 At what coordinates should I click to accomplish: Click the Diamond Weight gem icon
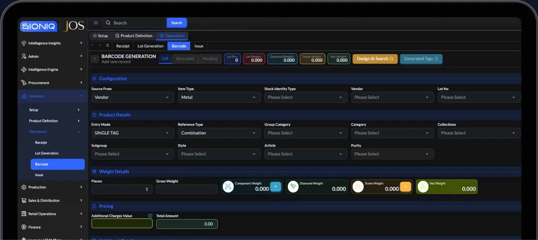point(293,187)
